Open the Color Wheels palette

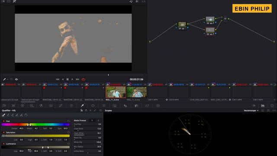pyautogui.click(x=23, y=106)
